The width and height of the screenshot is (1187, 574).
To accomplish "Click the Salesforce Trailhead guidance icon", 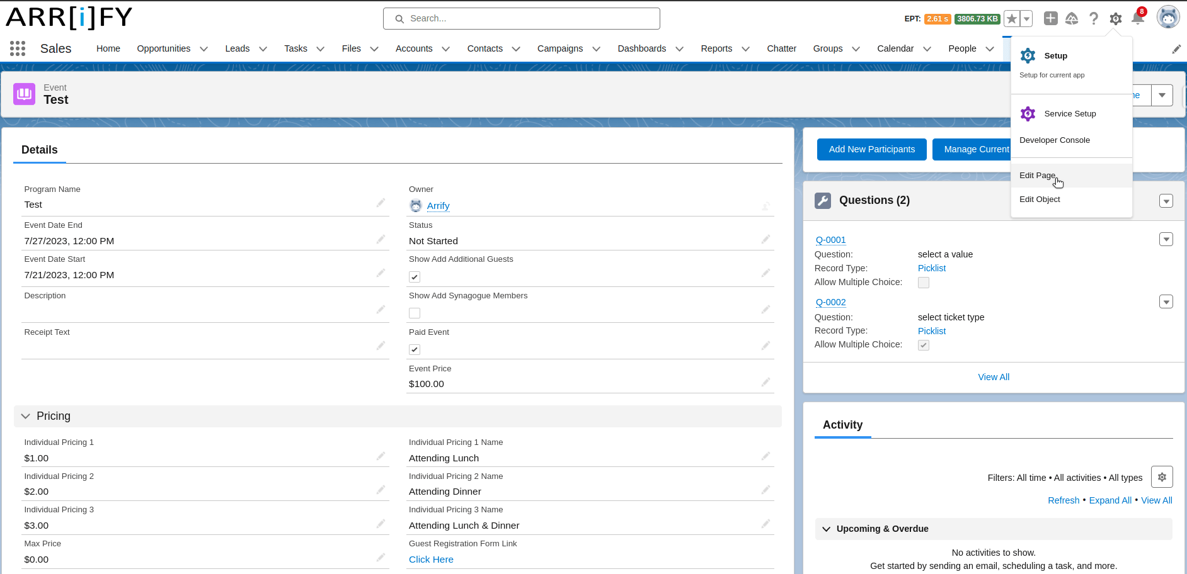I will click(1073, 18).
